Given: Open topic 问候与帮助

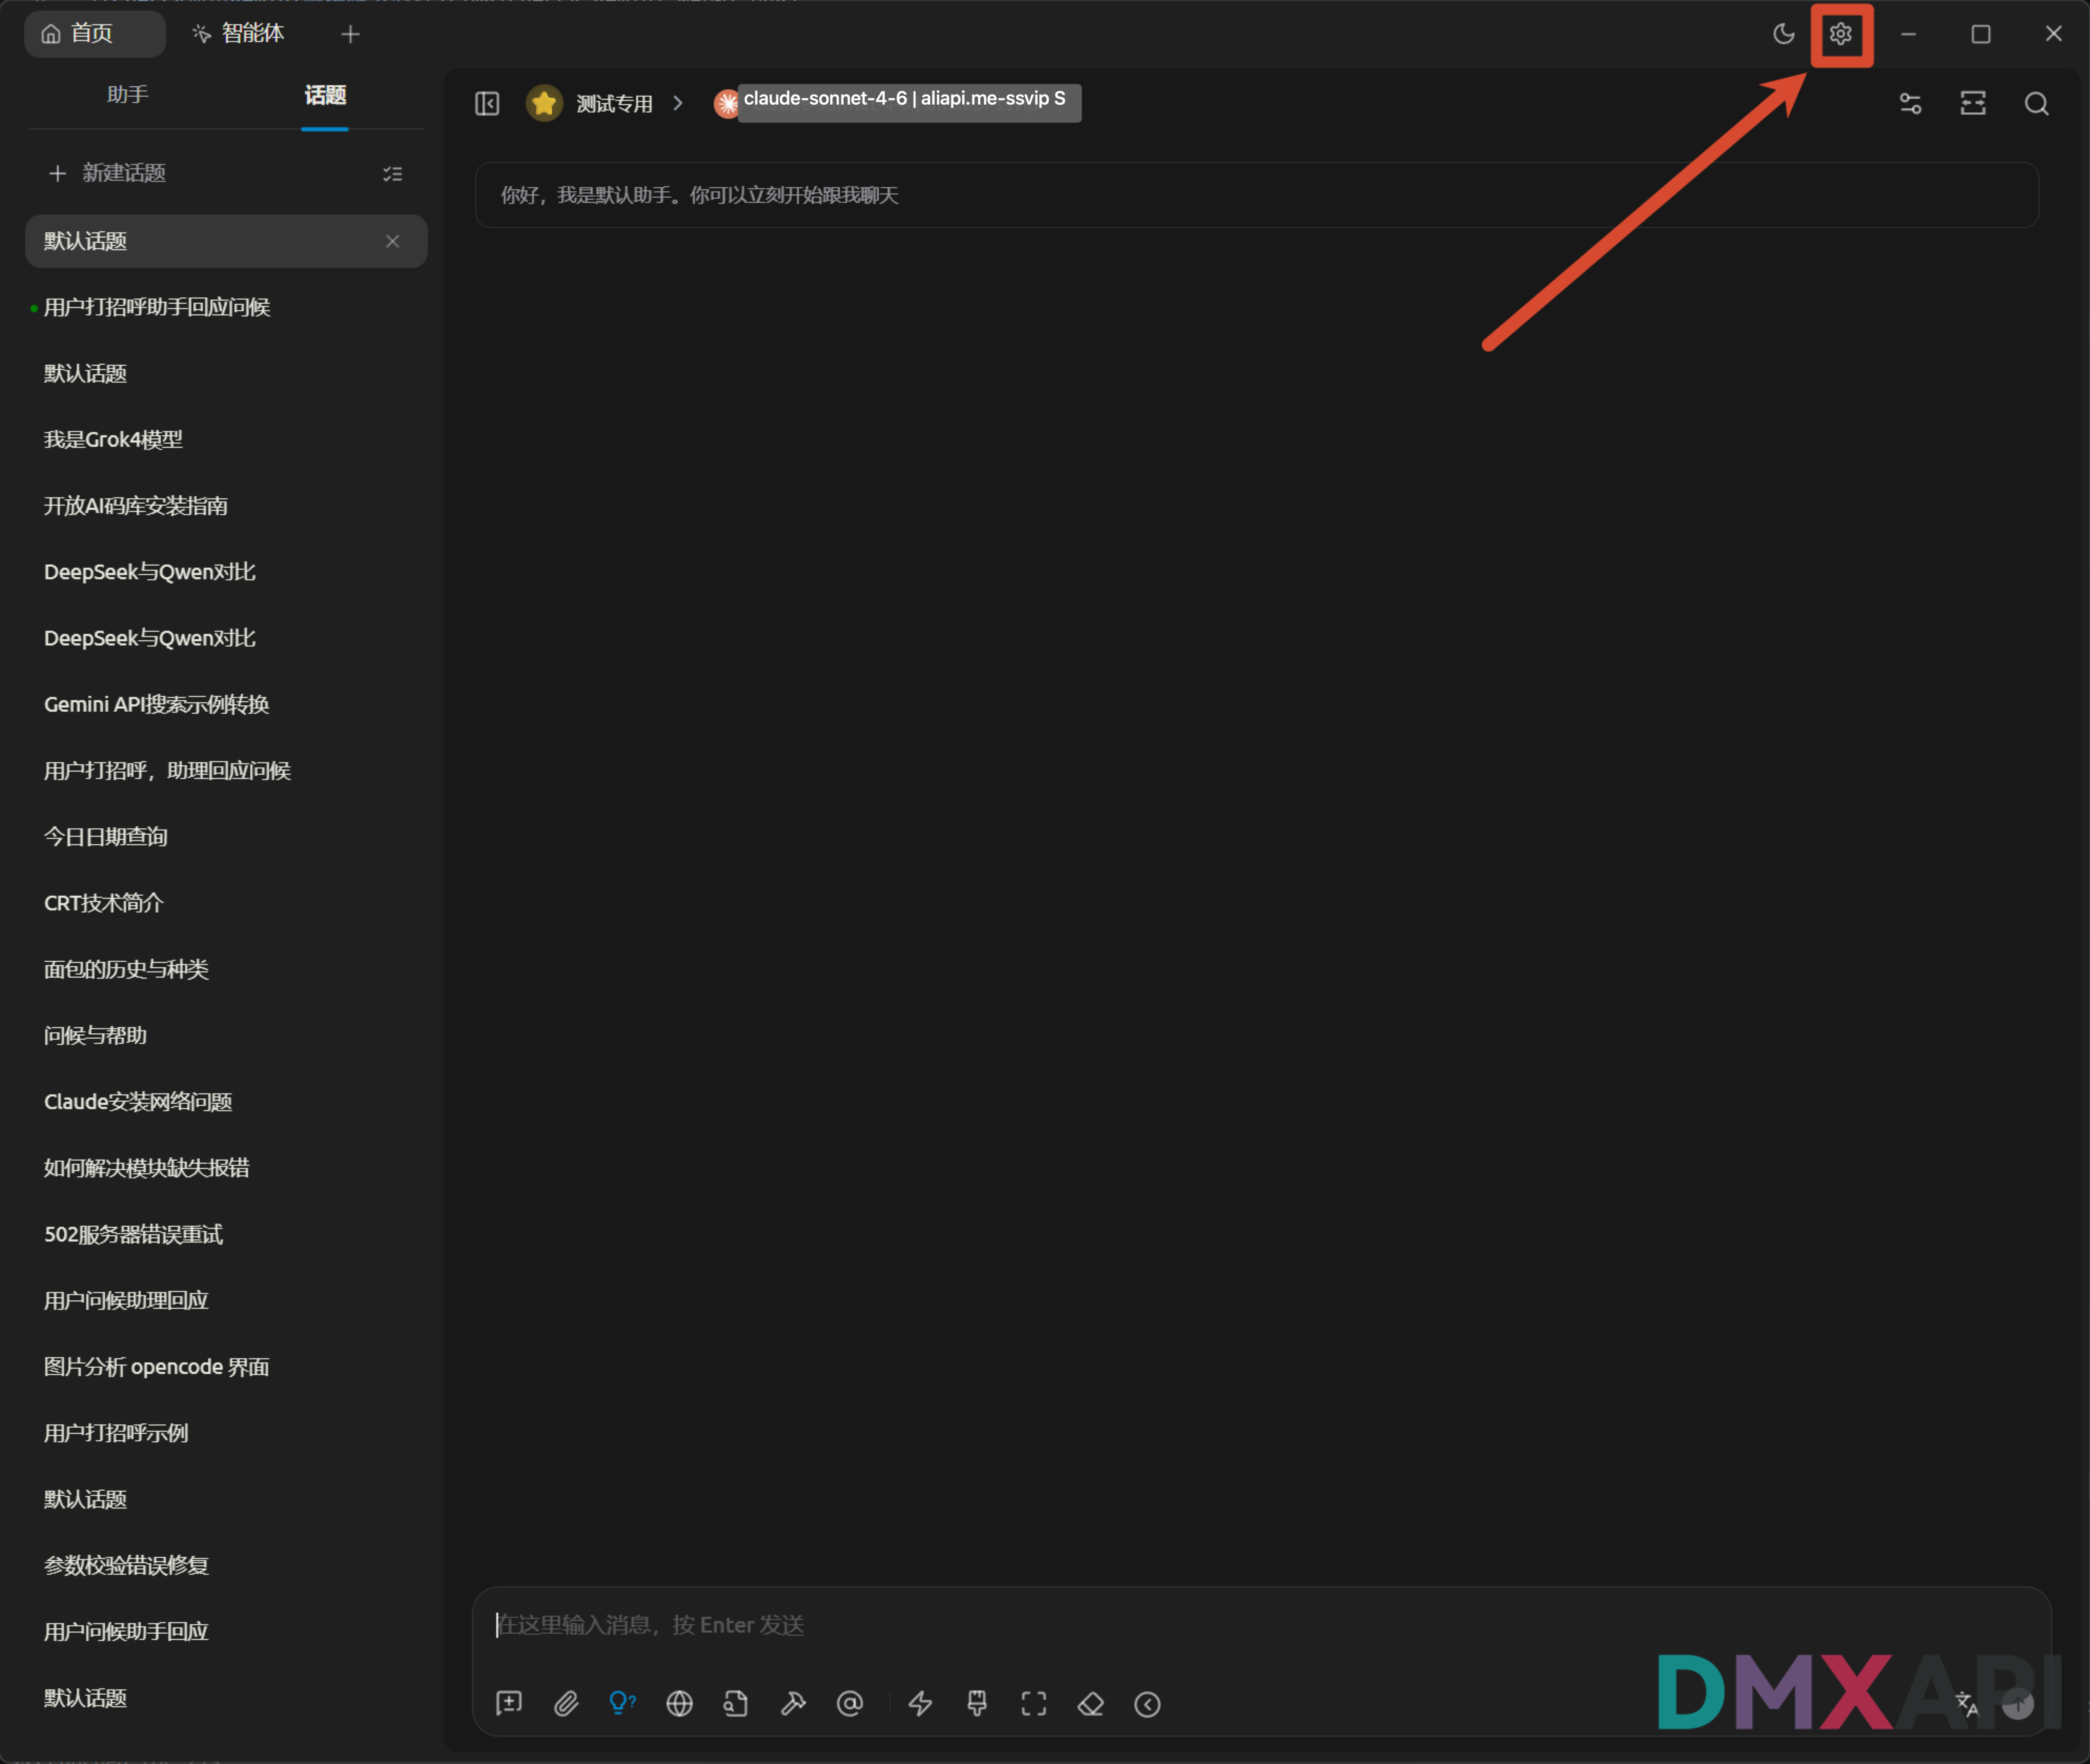Looking at the screenshot, I should click(226, 1036).
